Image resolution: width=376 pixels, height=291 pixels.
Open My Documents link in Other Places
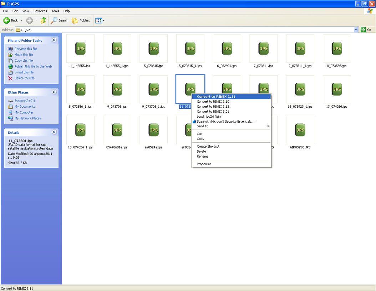(25, 107)
